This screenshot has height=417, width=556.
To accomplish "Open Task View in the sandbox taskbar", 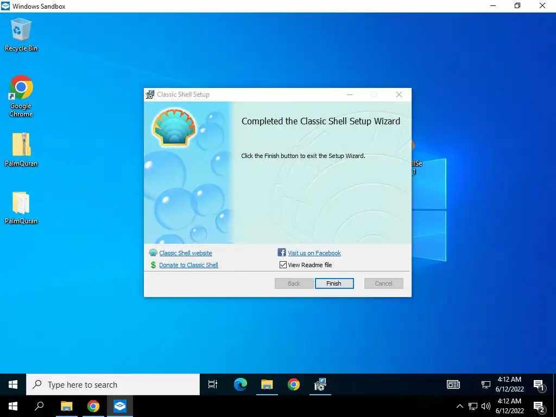I will 213,384.
